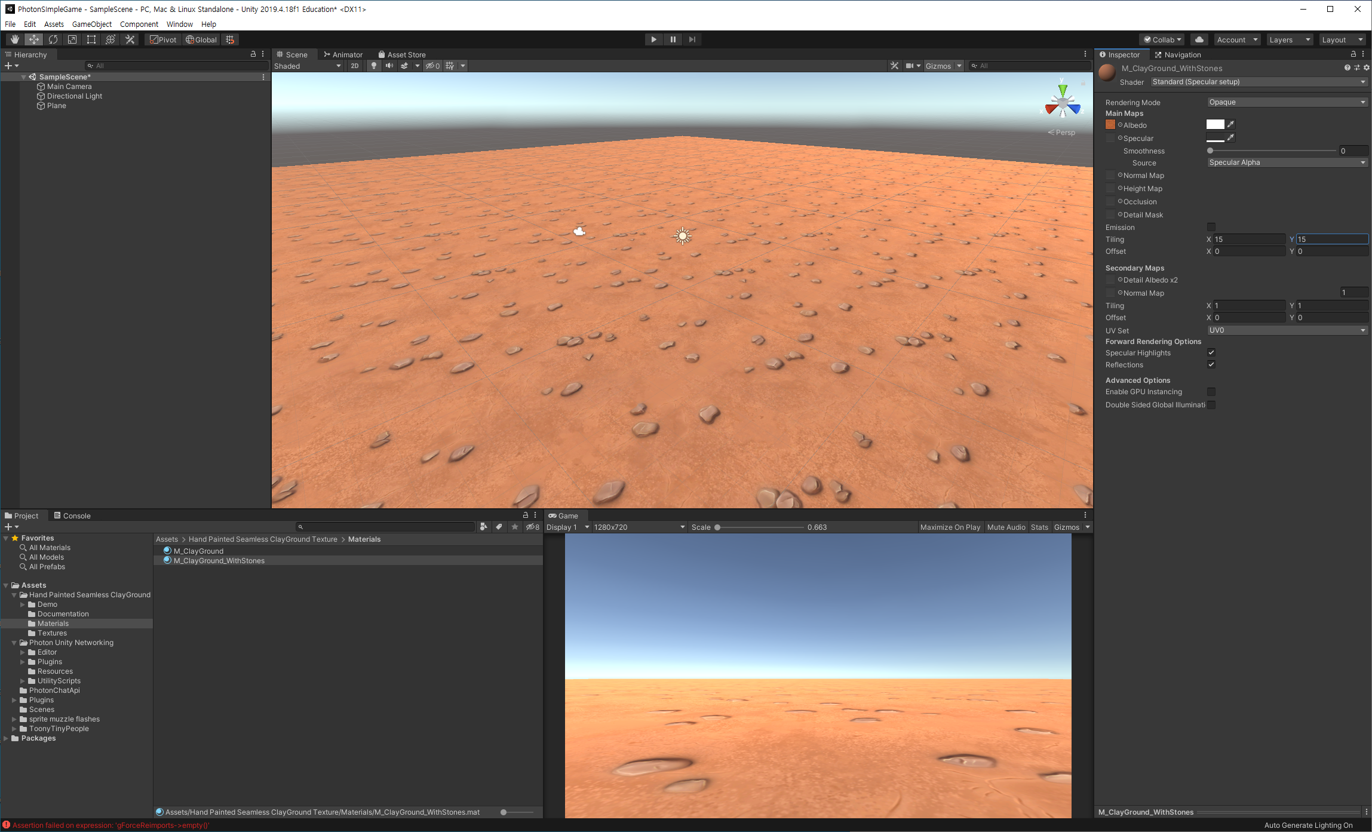This screenshot has width=1372, height=832.
Task: Select the Hand tool in toolbar
Action: [x=15, y=39]
